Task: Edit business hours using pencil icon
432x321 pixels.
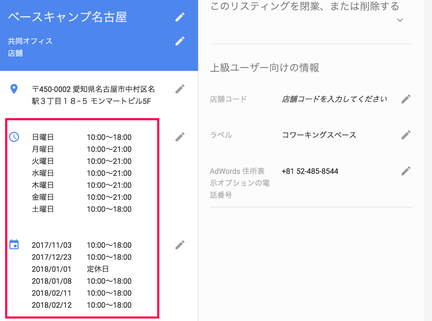Action: point(180,137)
